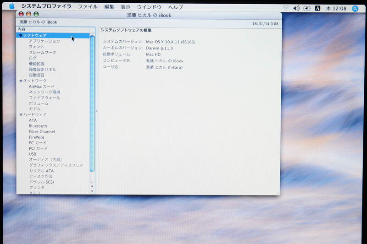Click the Mac OS X 10.4.11 version value
The image size is (367, 244).
pos(171,42)
